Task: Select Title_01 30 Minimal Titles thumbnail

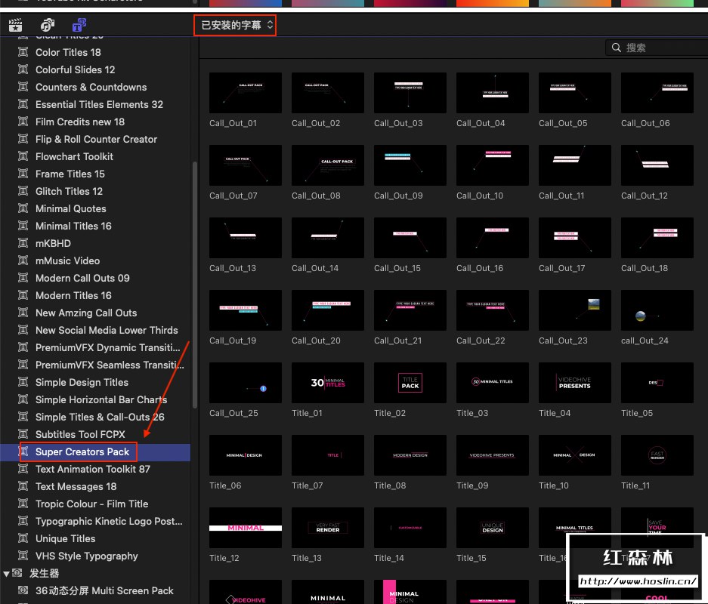Action: coord(328,383)
